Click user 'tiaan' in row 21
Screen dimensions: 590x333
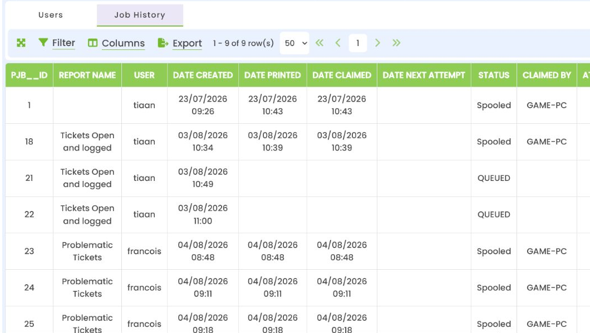[x=144, y=178]
